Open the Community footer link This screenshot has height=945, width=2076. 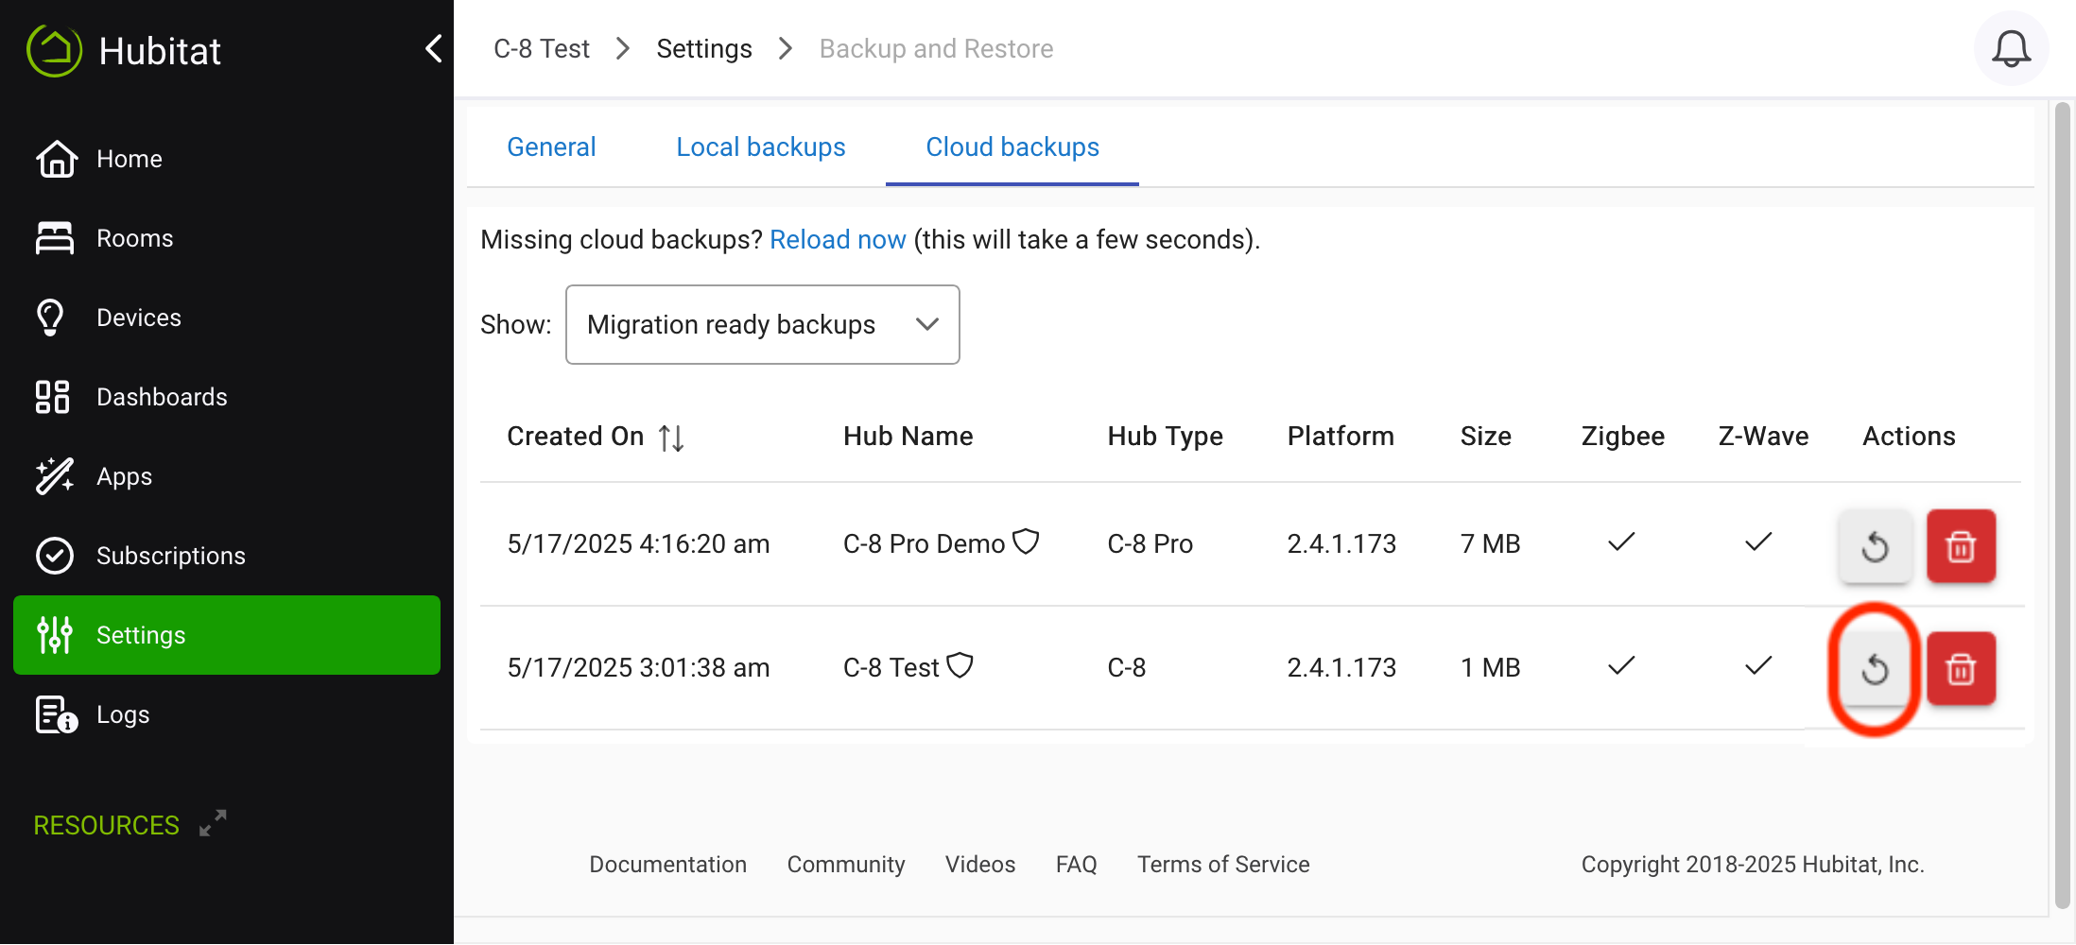click(x=846, y=864)
